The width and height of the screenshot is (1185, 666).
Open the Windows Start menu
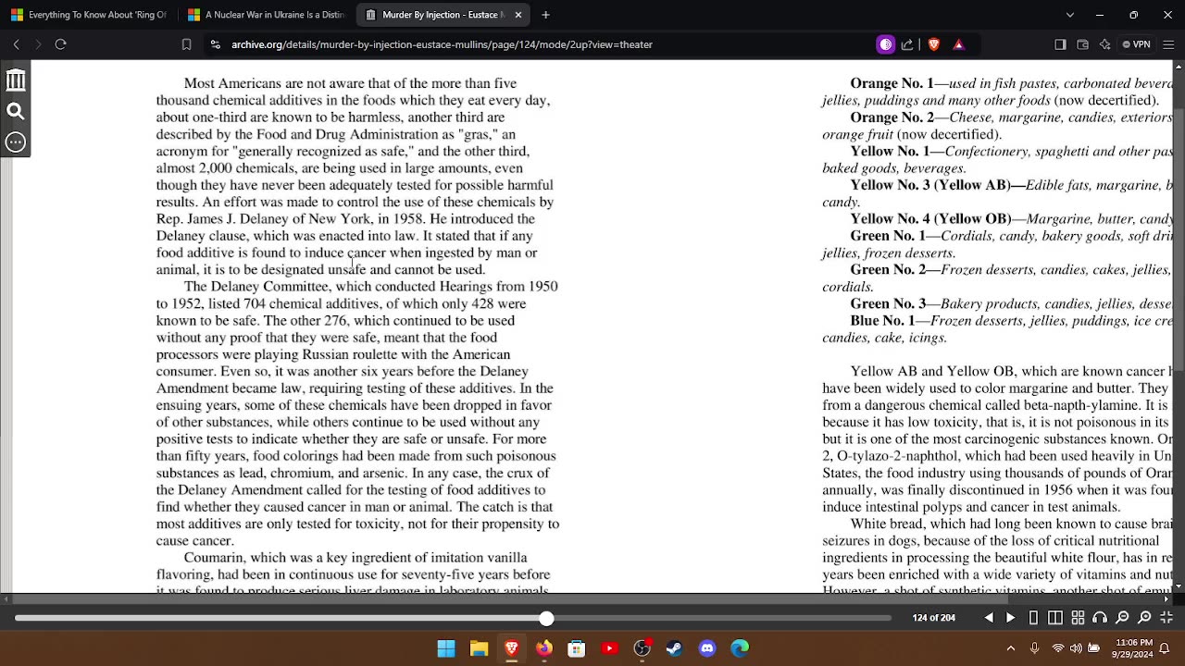[446, 648]
